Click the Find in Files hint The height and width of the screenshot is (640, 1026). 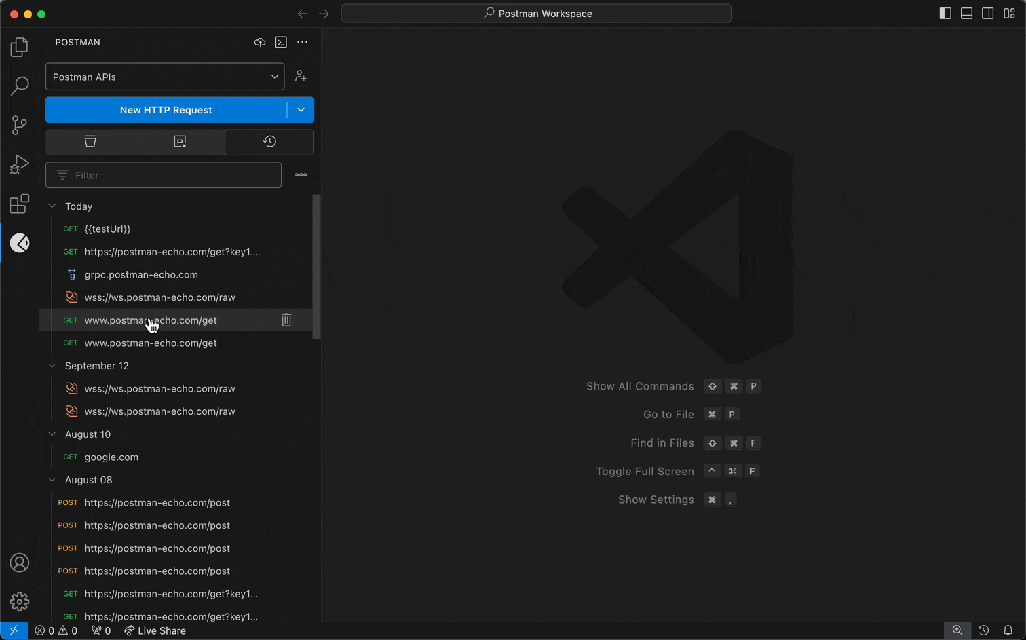[x=662, y=443]
